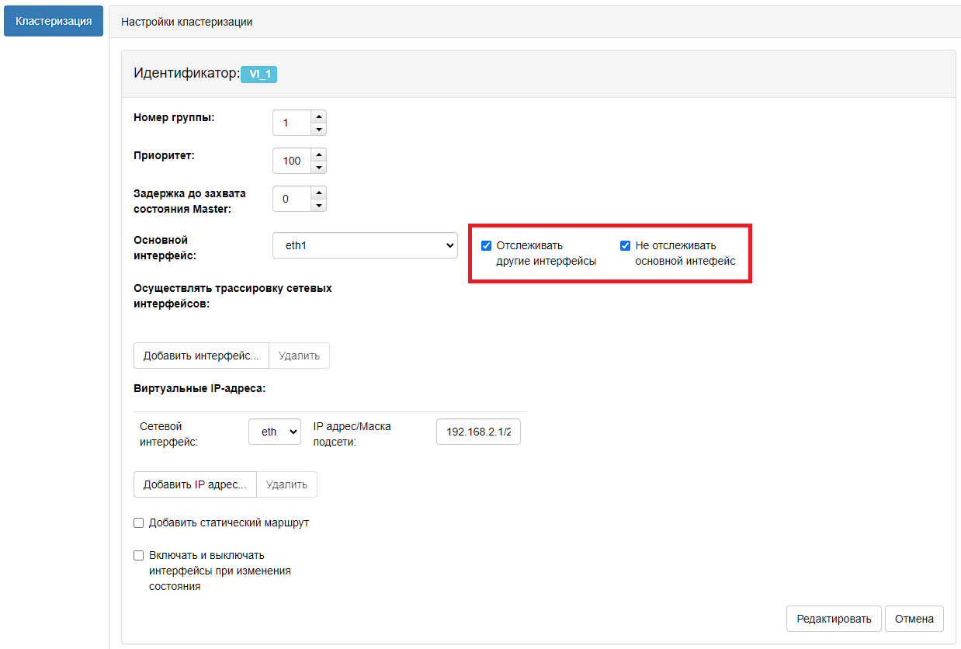Increase the Номер группы value with up arrow
This screenshot has width=961, height=649.
(318, 116)
